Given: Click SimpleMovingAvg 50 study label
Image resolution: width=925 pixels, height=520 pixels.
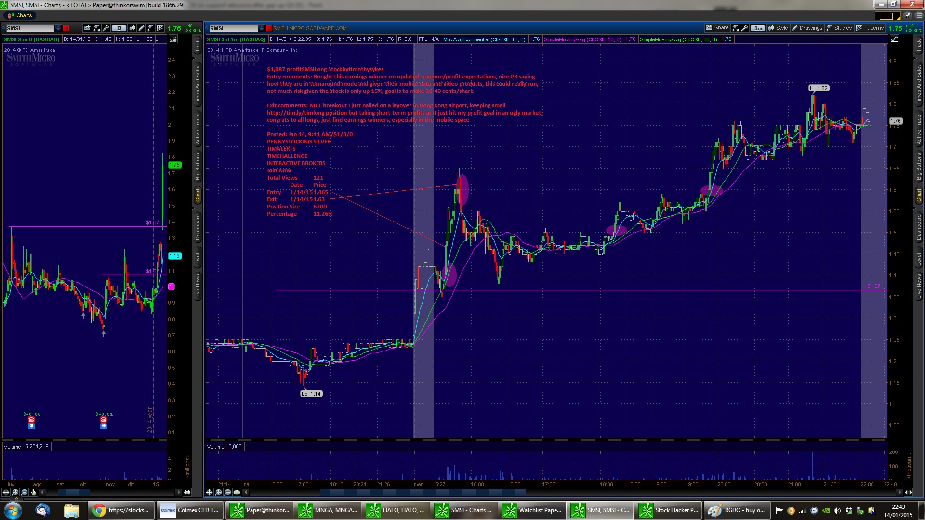Looking at the screenshot, I should pyautogui.click(x=582, y=39).
